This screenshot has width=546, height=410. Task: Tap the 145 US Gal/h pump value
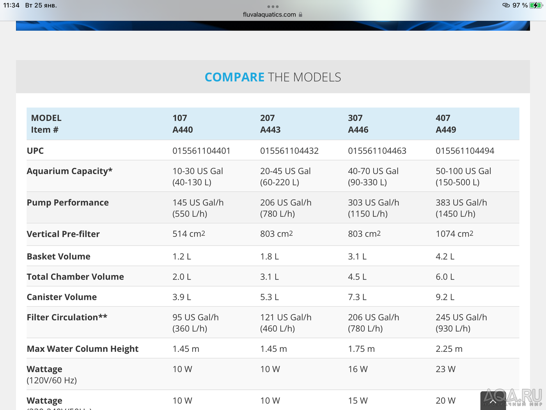pos(198,208)
